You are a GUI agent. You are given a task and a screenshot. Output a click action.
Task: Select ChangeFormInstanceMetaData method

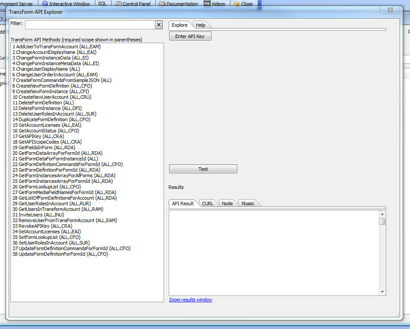pyautogui.click(x=56, y=63)
